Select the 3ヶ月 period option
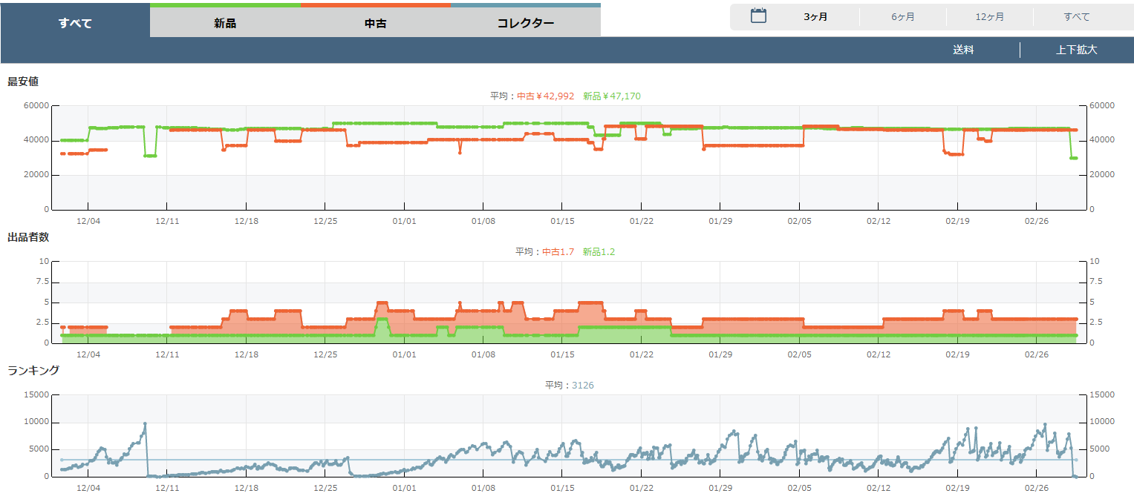The height and width of the screenshot is (499, 1134). tap(815, 17)
